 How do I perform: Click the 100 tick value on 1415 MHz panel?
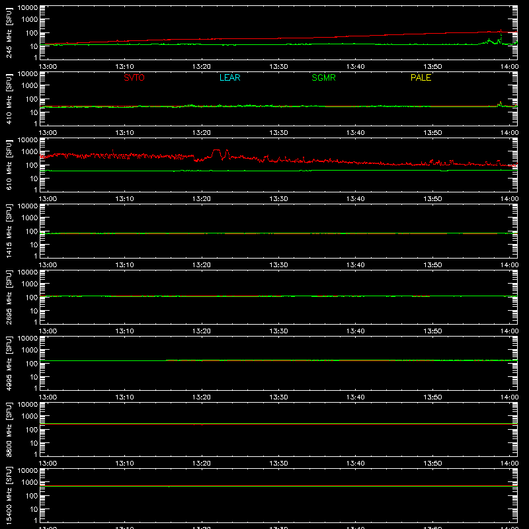[32, 231]
